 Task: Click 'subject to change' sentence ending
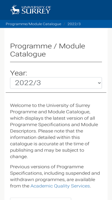(x=47, y=153)
